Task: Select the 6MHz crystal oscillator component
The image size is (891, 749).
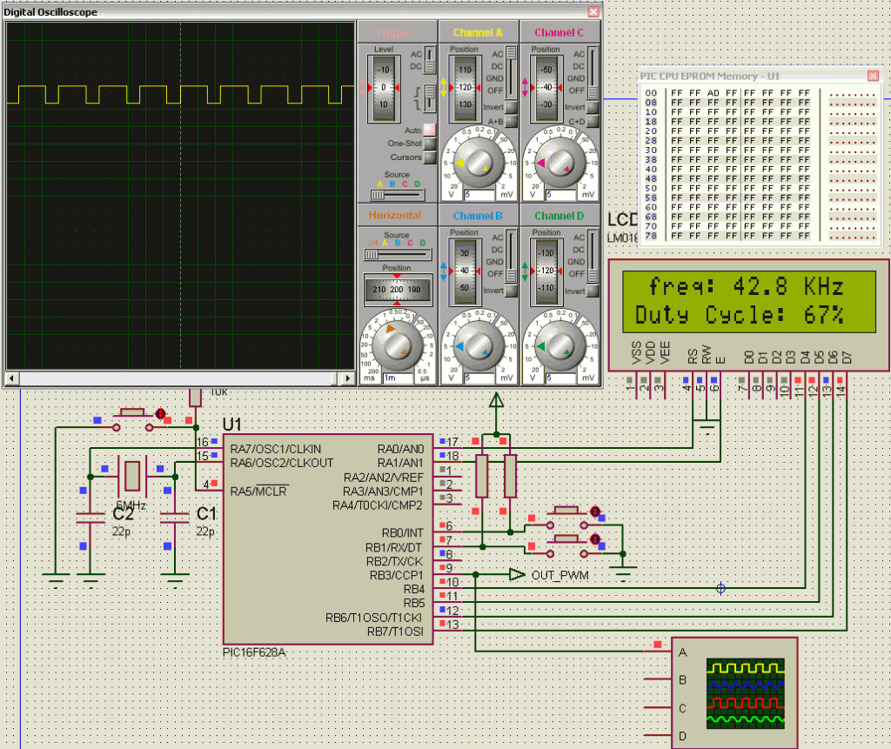Action: pyautogui.click(x=131, y=477)
